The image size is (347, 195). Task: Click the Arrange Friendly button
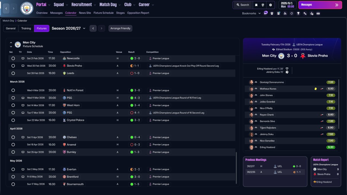click(x=120, y=28)
